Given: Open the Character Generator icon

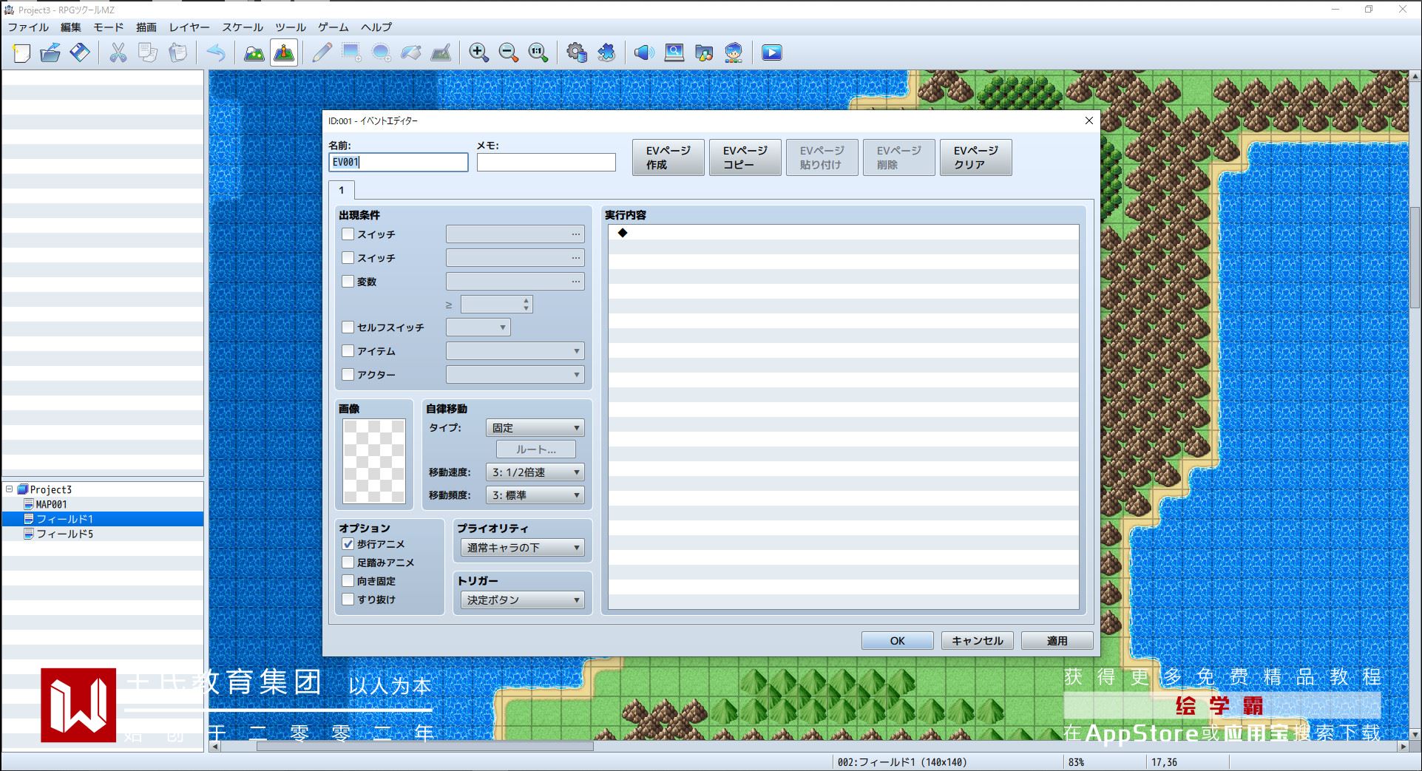Looking at the screenshot, I should point(734,52).
